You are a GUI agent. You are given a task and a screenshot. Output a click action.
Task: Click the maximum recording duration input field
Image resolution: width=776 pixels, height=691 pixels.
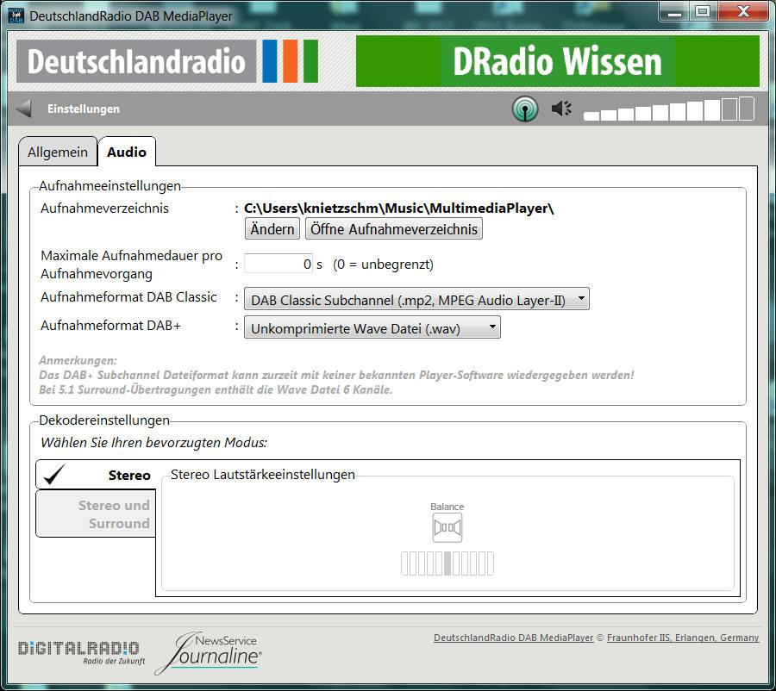point(278,264)
